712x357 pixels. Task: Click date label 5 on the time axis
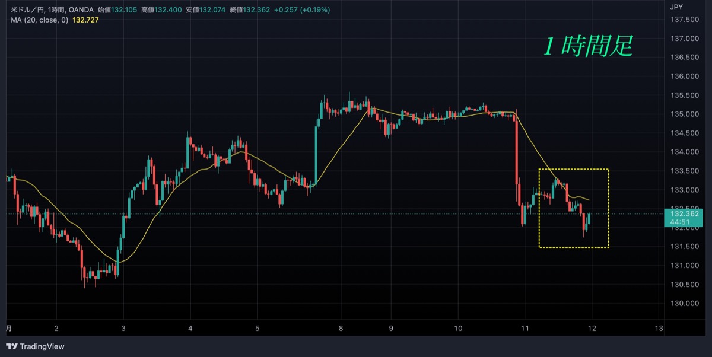point(258,329)
